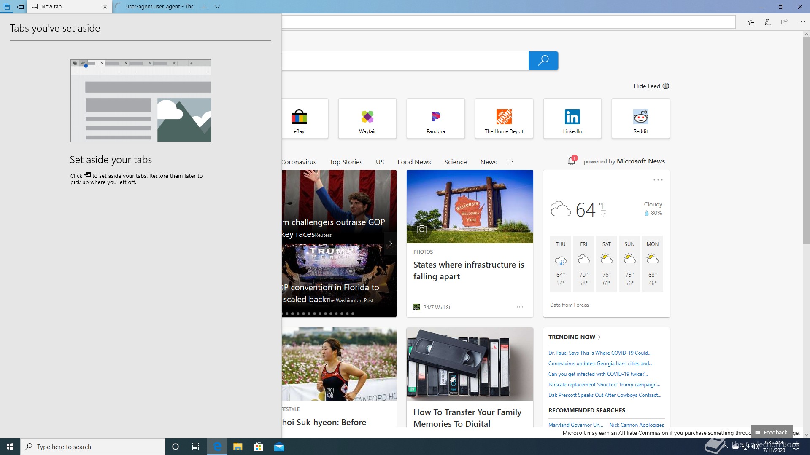The image size is (810, 455).
Task: Click the Feedback button
Action: 772,432
